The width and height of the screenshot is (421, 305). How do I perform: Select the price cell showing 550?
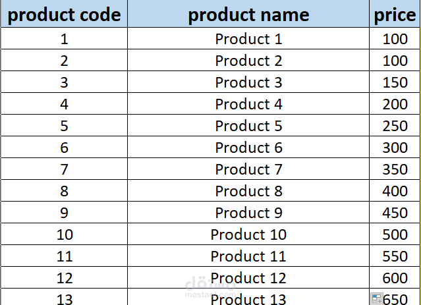click(x=395, y=256)
